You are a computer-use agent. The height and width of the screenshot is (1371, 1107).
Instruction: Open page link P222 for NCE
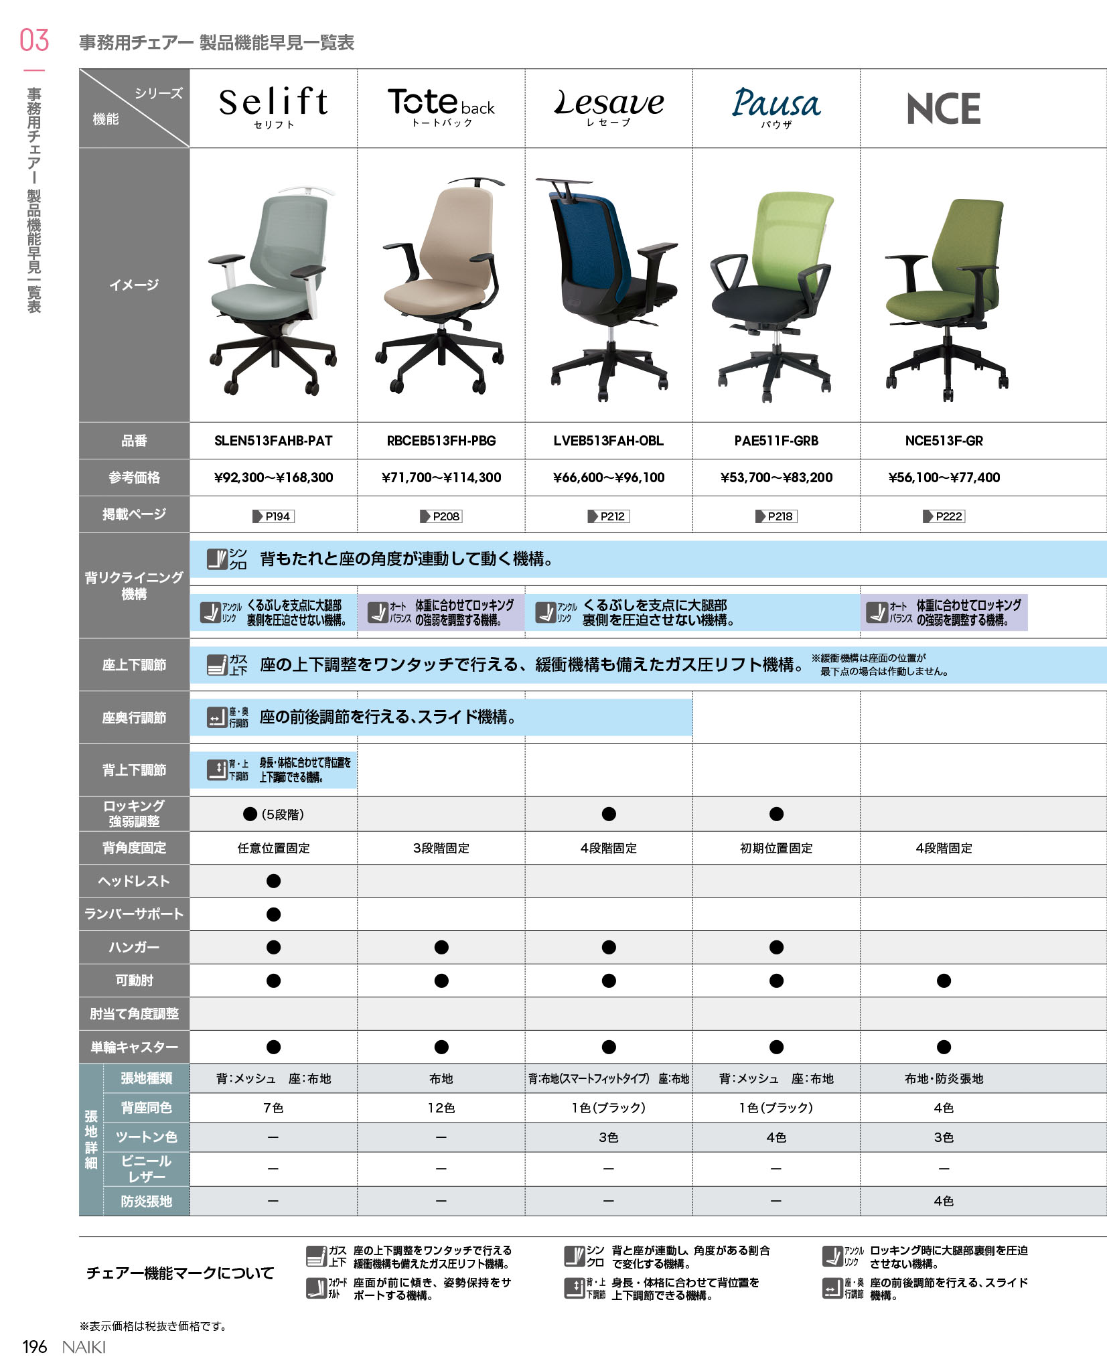point(944,516)
